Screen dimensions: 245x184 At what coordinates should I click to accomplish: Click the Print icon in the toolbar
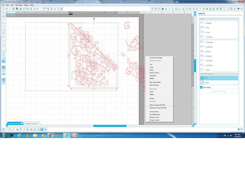(x=20, y=9)
